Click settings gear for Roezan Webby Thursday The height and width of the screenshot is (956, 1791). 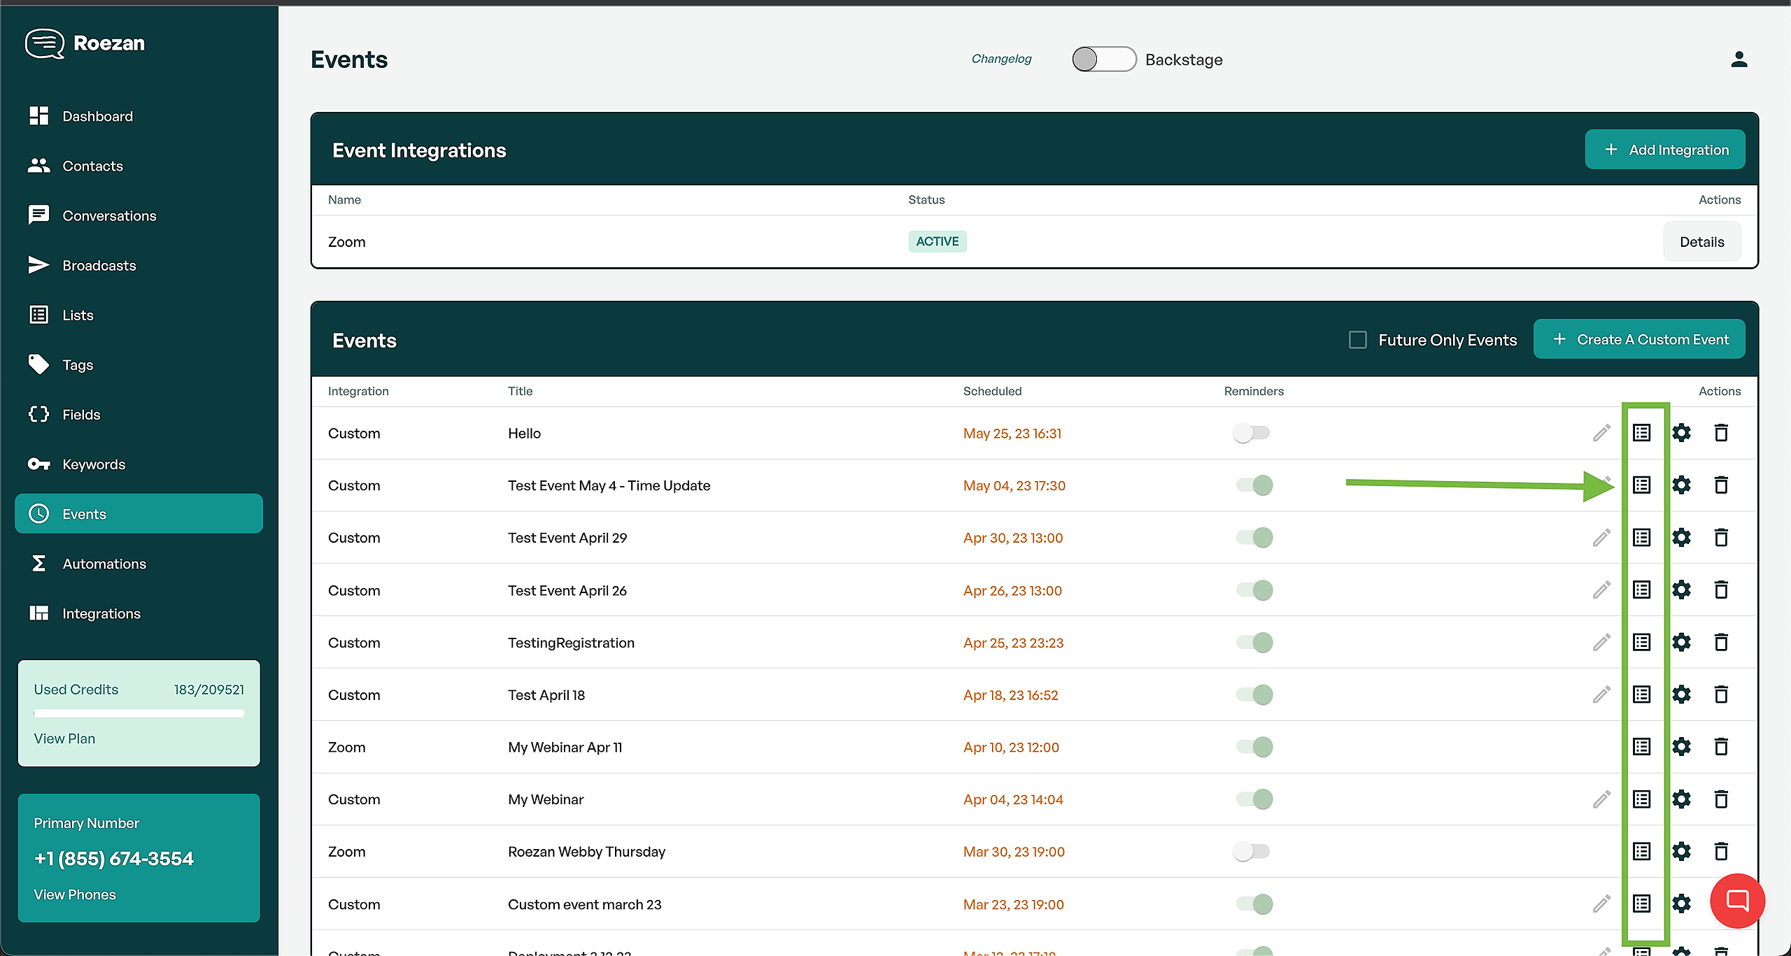(1681, 851)
